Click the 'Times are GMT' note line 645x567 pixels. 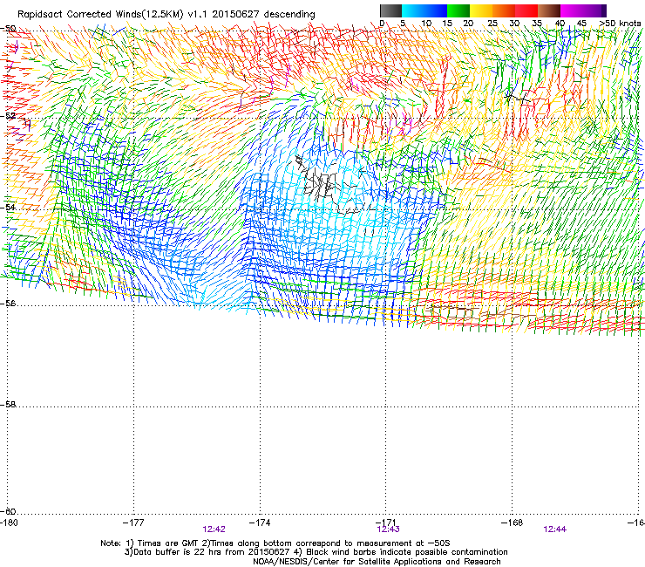[x=275, y=543]
